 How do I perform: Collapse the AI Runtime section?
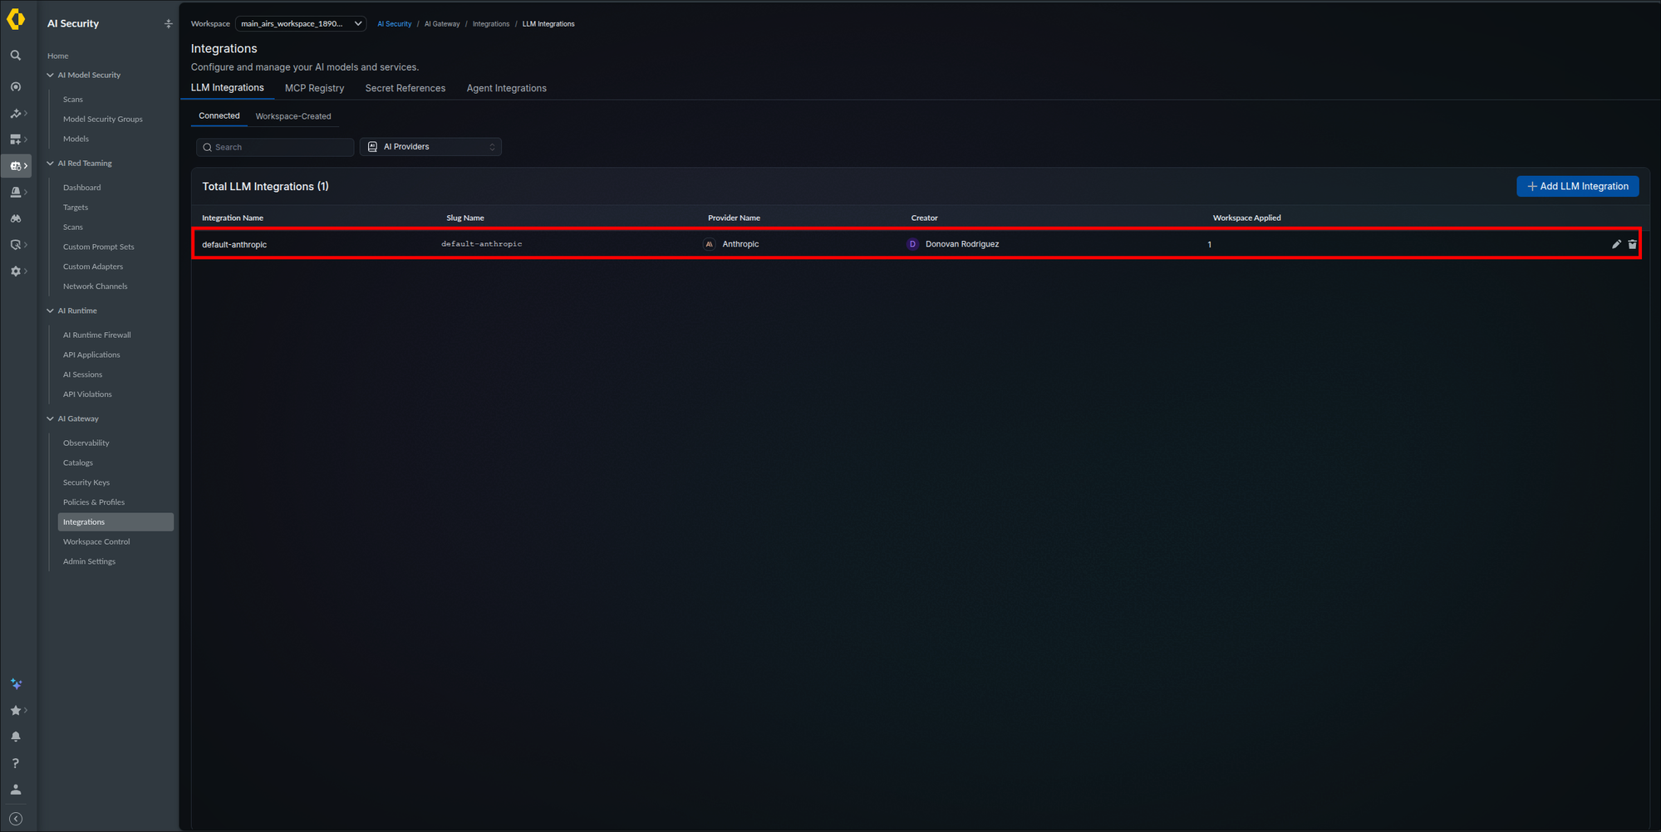point(51,311)
